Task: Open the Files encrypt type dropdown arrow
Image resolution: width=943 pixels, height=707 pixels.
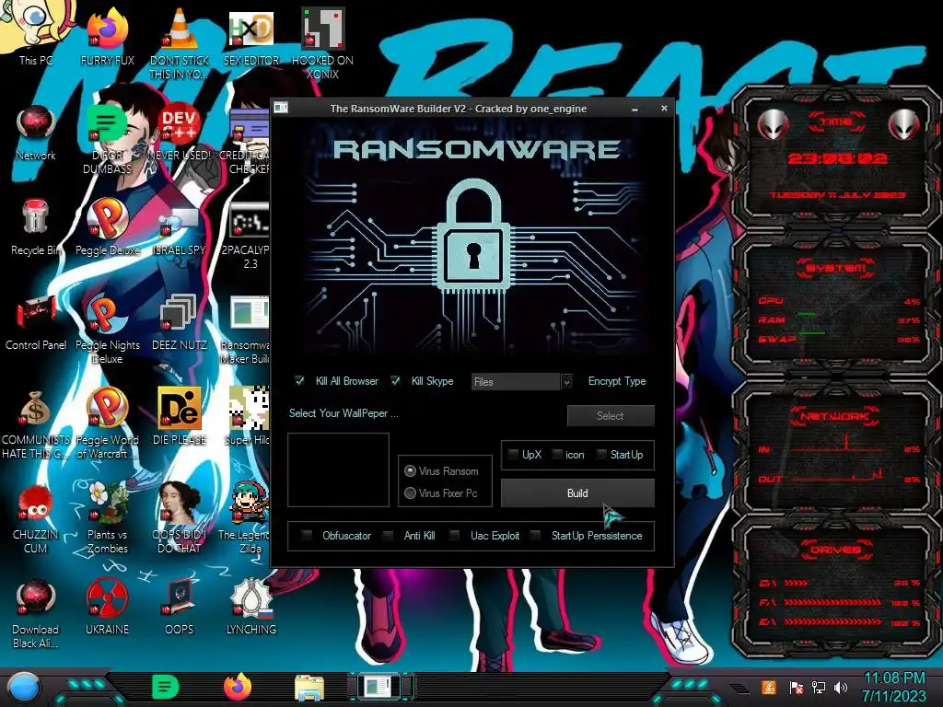Action: click(566, 382)
